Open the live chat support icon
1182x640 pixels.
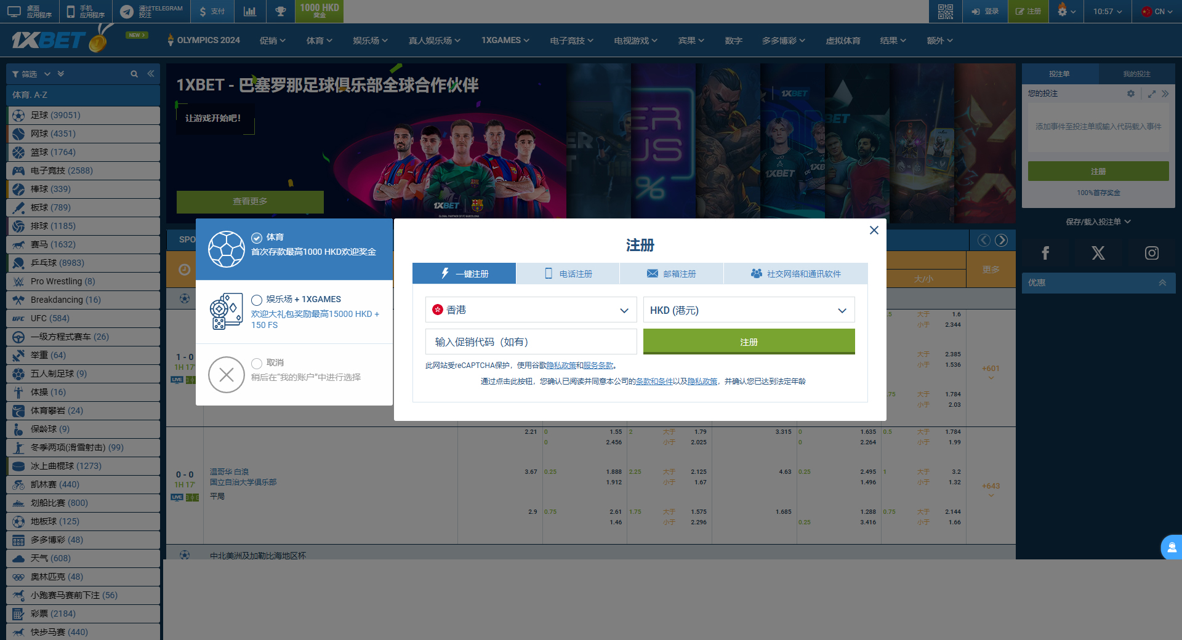pos(1171,547)
